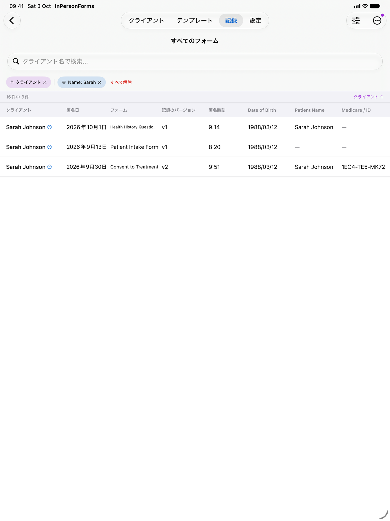Click the 9:14 signing time cell

coord(214,127)
